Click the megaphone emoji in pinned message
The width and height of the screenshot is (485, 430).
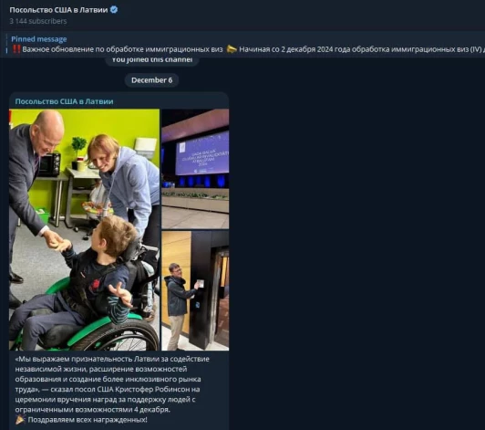point(232,49)
